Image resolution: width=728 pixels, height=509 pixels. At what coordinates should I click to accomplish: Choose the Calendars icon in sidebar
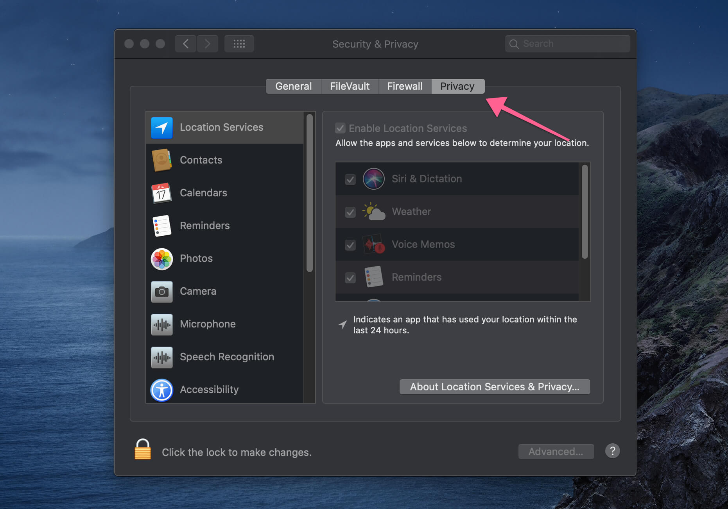tap(161, 193)
